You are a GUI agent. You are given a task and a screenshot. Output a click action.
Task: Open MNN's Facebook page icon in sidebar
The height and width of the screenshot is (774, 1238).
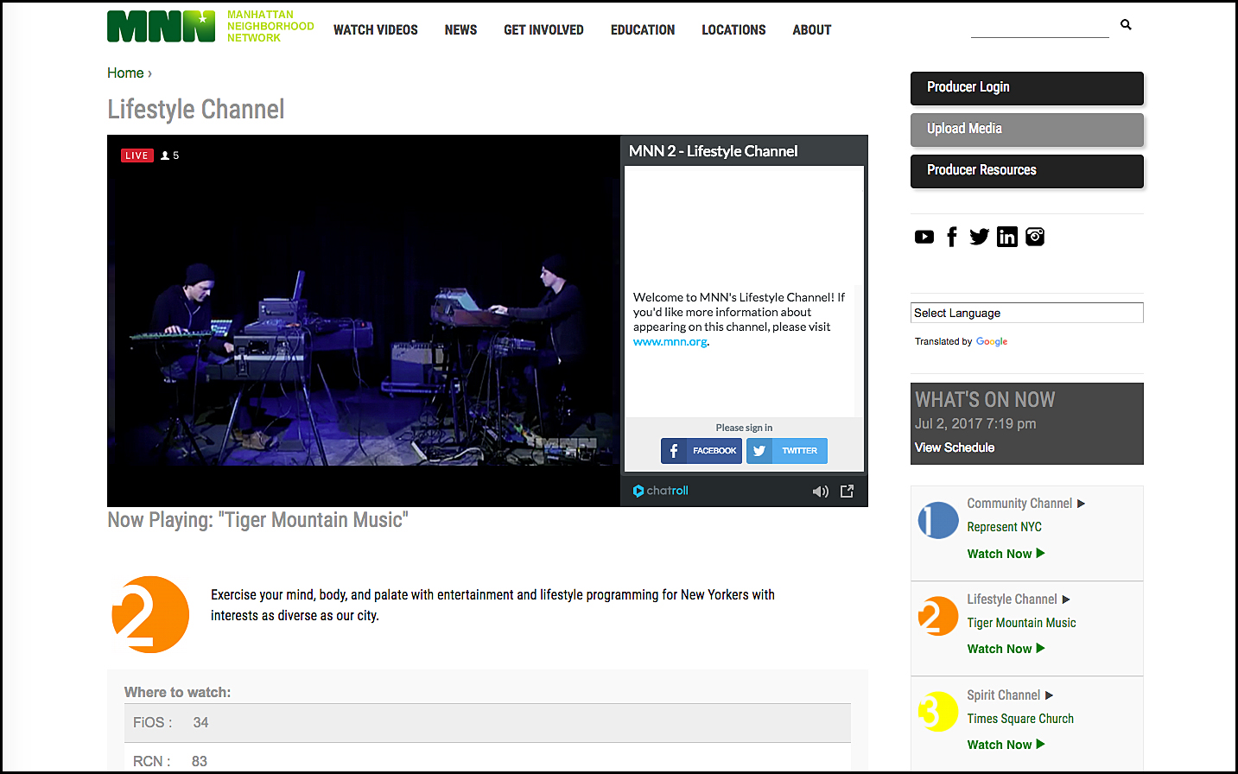(952, 237)
